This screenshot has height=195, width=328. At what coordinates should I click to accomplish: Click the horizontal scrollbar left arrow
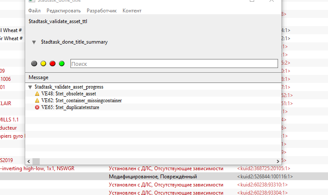coord(29,161)
